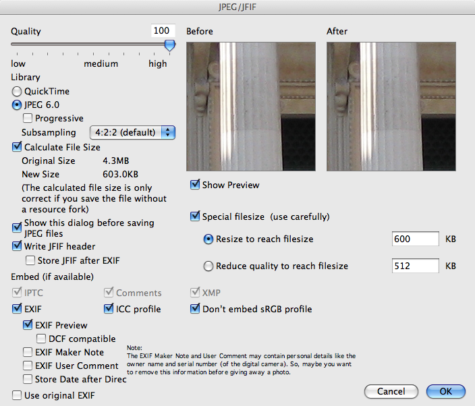Uncheck Write JFIF header
This screenshot has height=406, width=475.
click(x=17, y=246)
